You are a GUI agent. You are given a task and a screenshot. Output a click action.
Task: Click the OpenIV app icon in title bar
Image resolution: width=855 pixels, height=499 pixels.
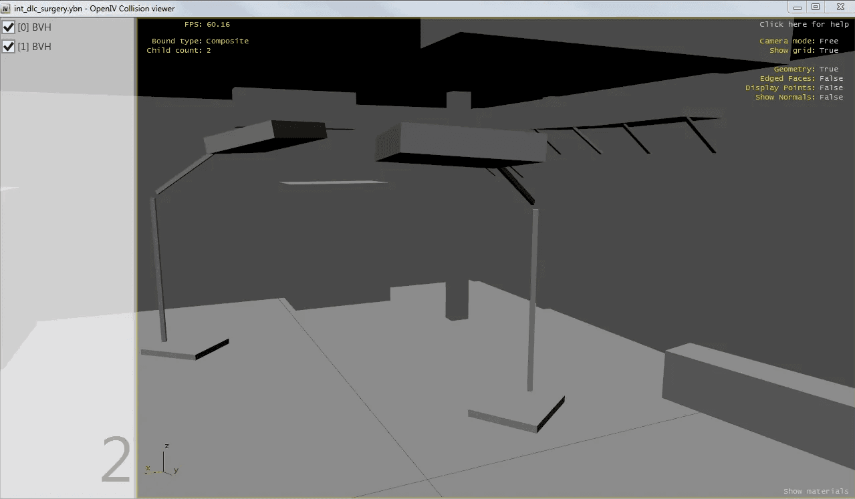pyautogui.click(x=7, y=7)
